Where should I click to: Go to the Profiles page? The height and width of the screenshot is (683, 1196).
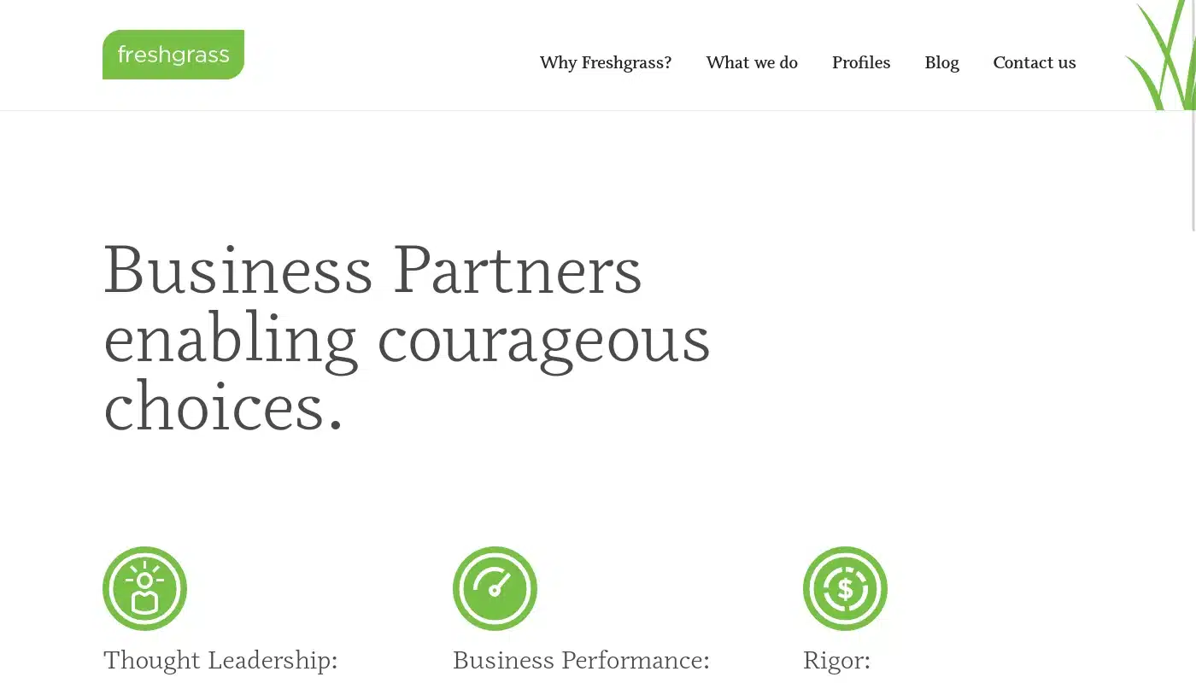click(x=861, y=62)
